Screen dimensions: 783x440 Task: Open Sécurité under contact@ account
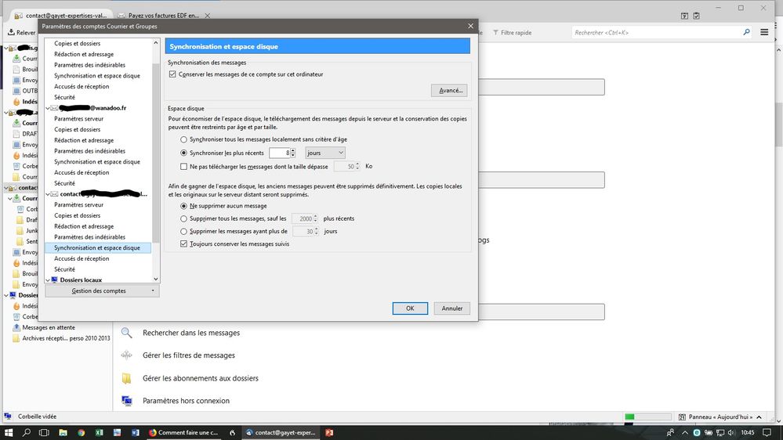(x=65, y=269)
